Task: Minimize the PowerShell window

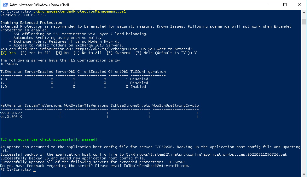Action: click(x=270, y=5)
